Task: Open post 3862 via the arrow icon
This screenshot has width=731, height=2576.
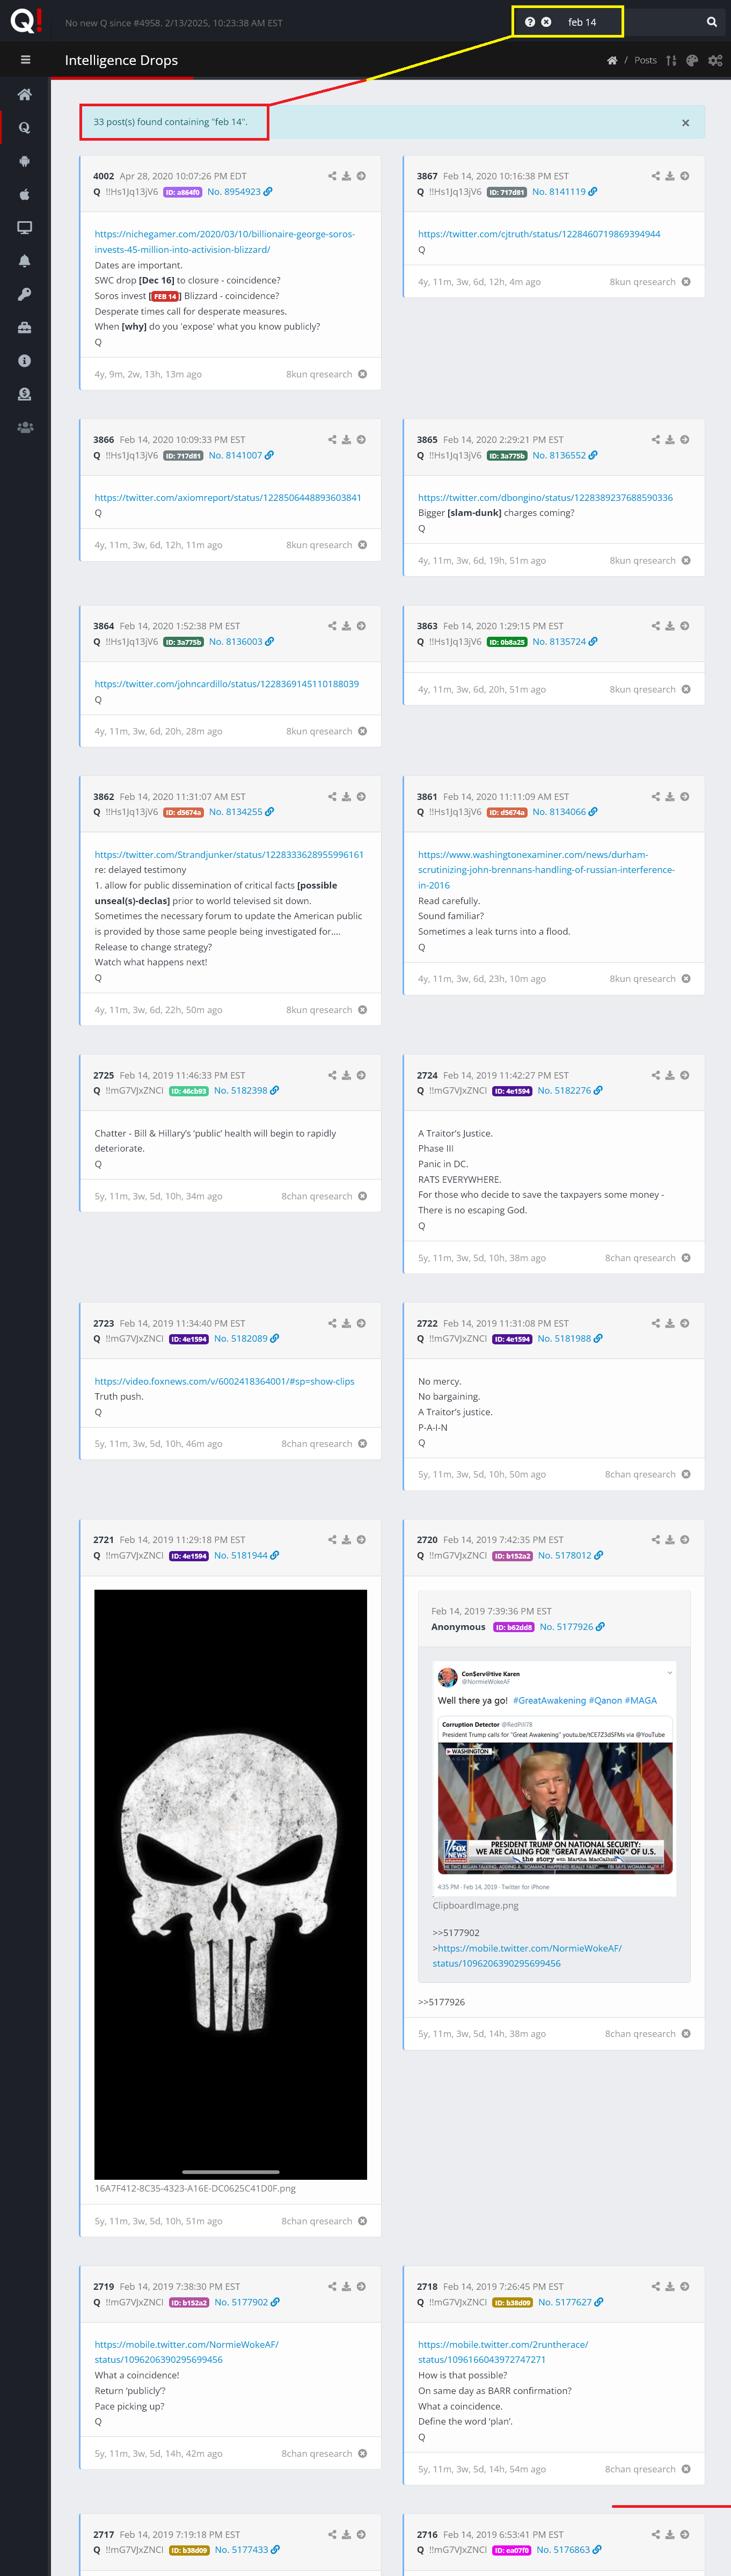Action: 361,797
